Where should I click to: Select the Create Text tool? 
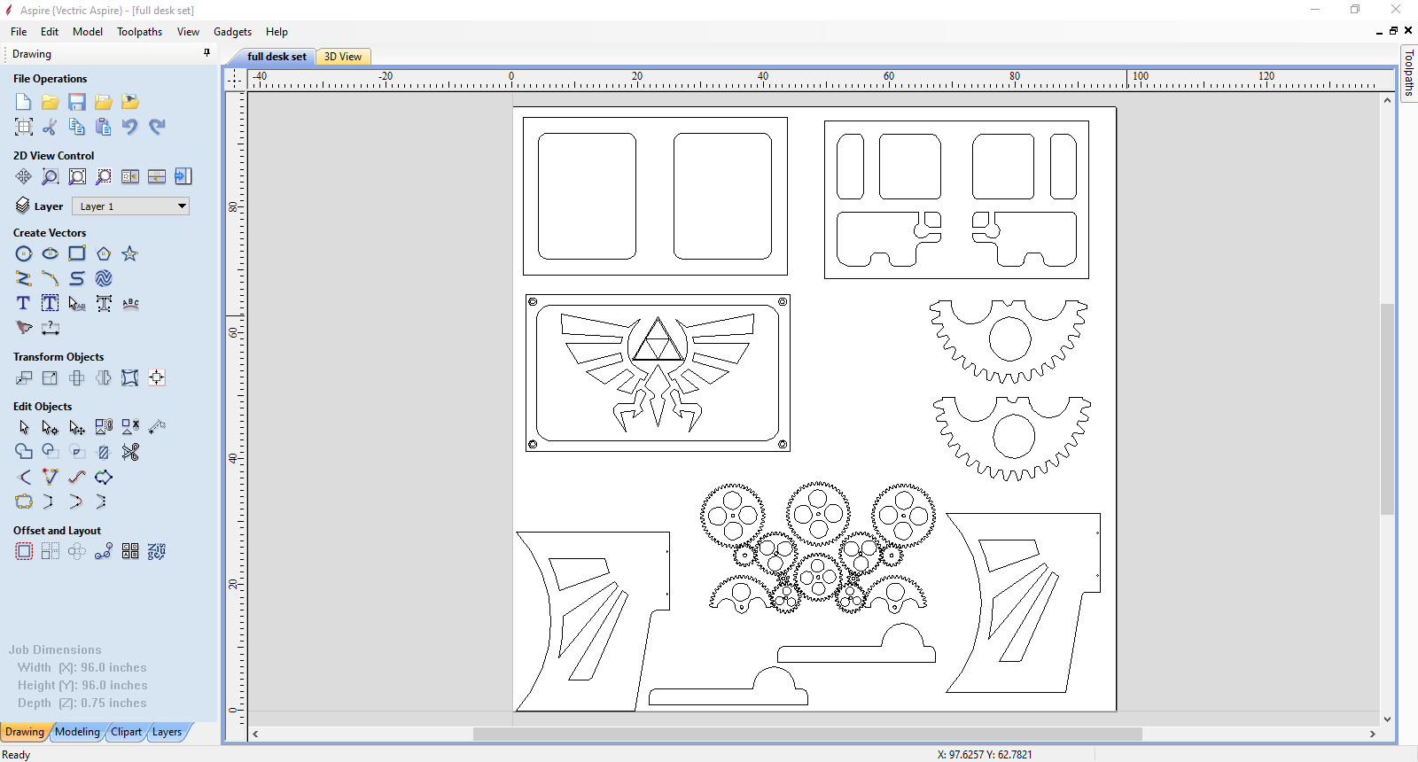coord(24,303)
